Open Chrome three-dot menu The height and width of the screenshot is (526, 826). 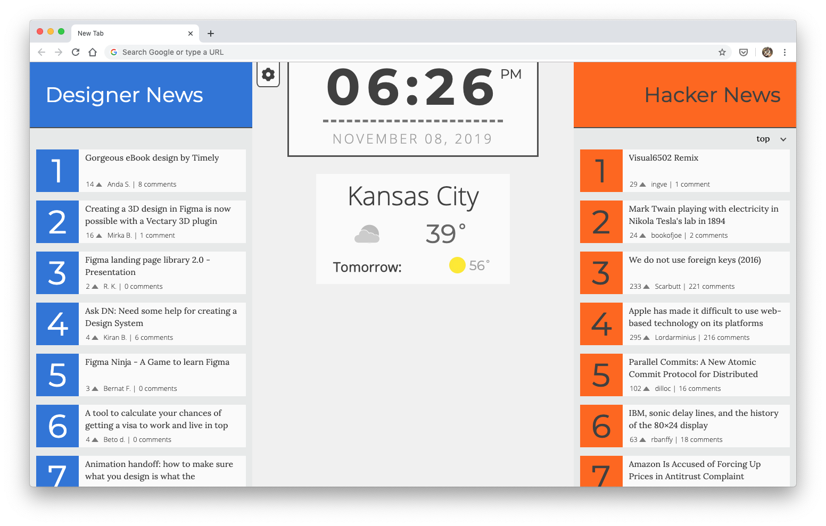(784, 52)
